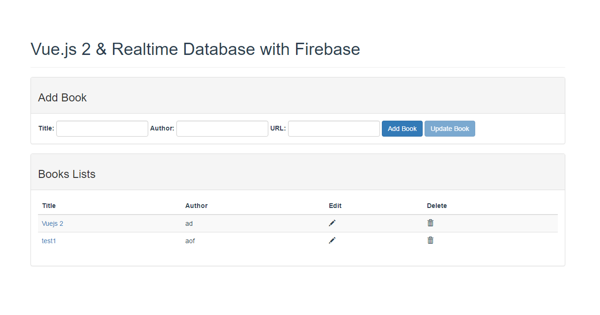The height and width of the screenshot is (315, 600).
Task: Click the Delete column header
Action: tap(437, 206)
